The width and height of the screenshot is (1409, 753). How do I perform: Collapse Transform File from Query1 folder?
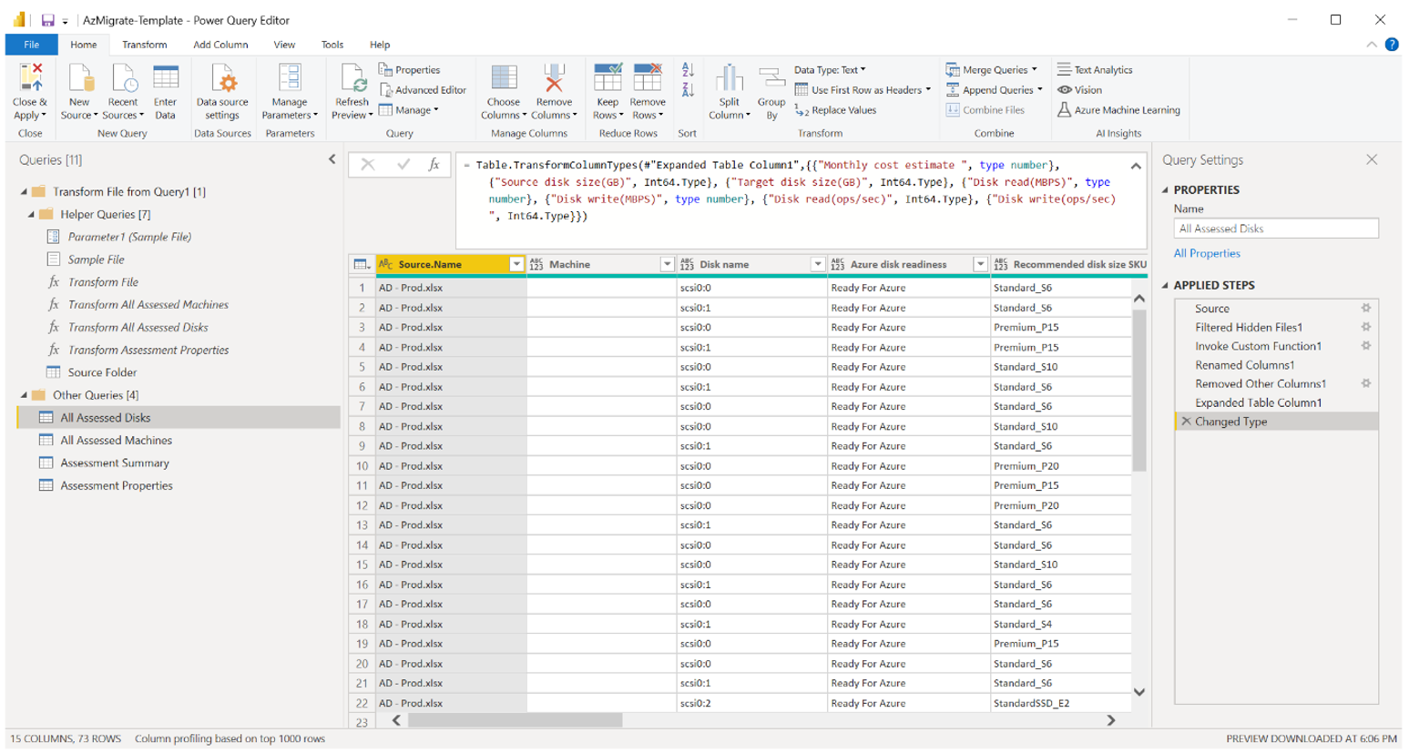click(x=24, y=192)
